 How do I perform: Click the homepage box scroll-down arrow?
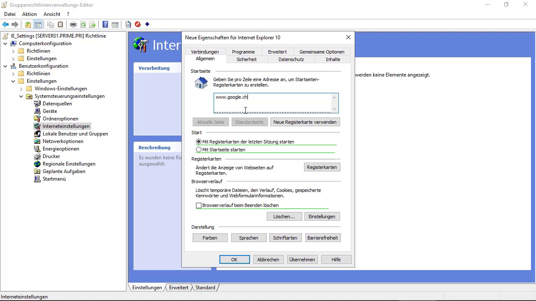point(334,109)
